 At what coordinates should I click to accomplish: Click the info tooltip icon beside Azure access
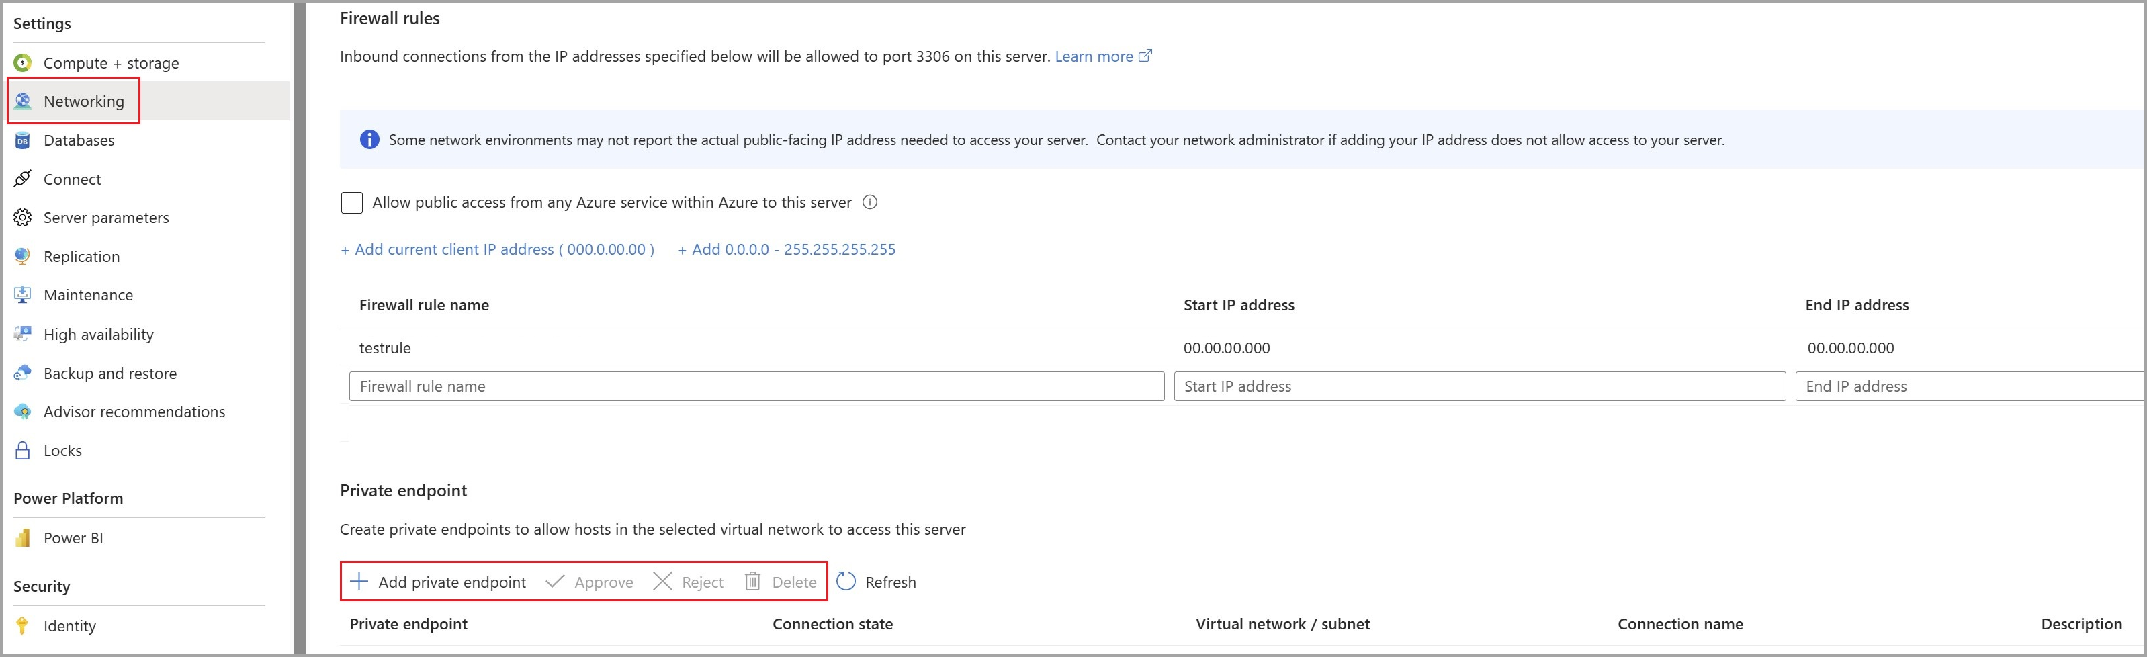pos(869,202)
